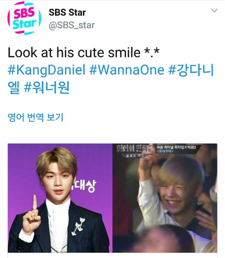Image resolution: width=225 pixels, height=258 pixels.
Task: Open the left photo with purple background
Action: coord(60,198)
